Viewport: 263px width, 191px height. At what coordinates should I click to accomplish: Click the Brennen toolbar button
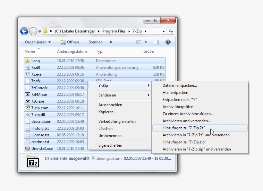(x=96, y=42)
